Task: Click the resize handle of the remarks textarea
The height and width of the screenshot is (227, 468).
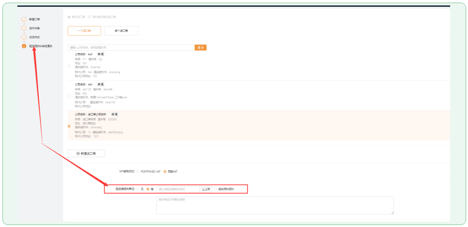Action: coord(392,212)
